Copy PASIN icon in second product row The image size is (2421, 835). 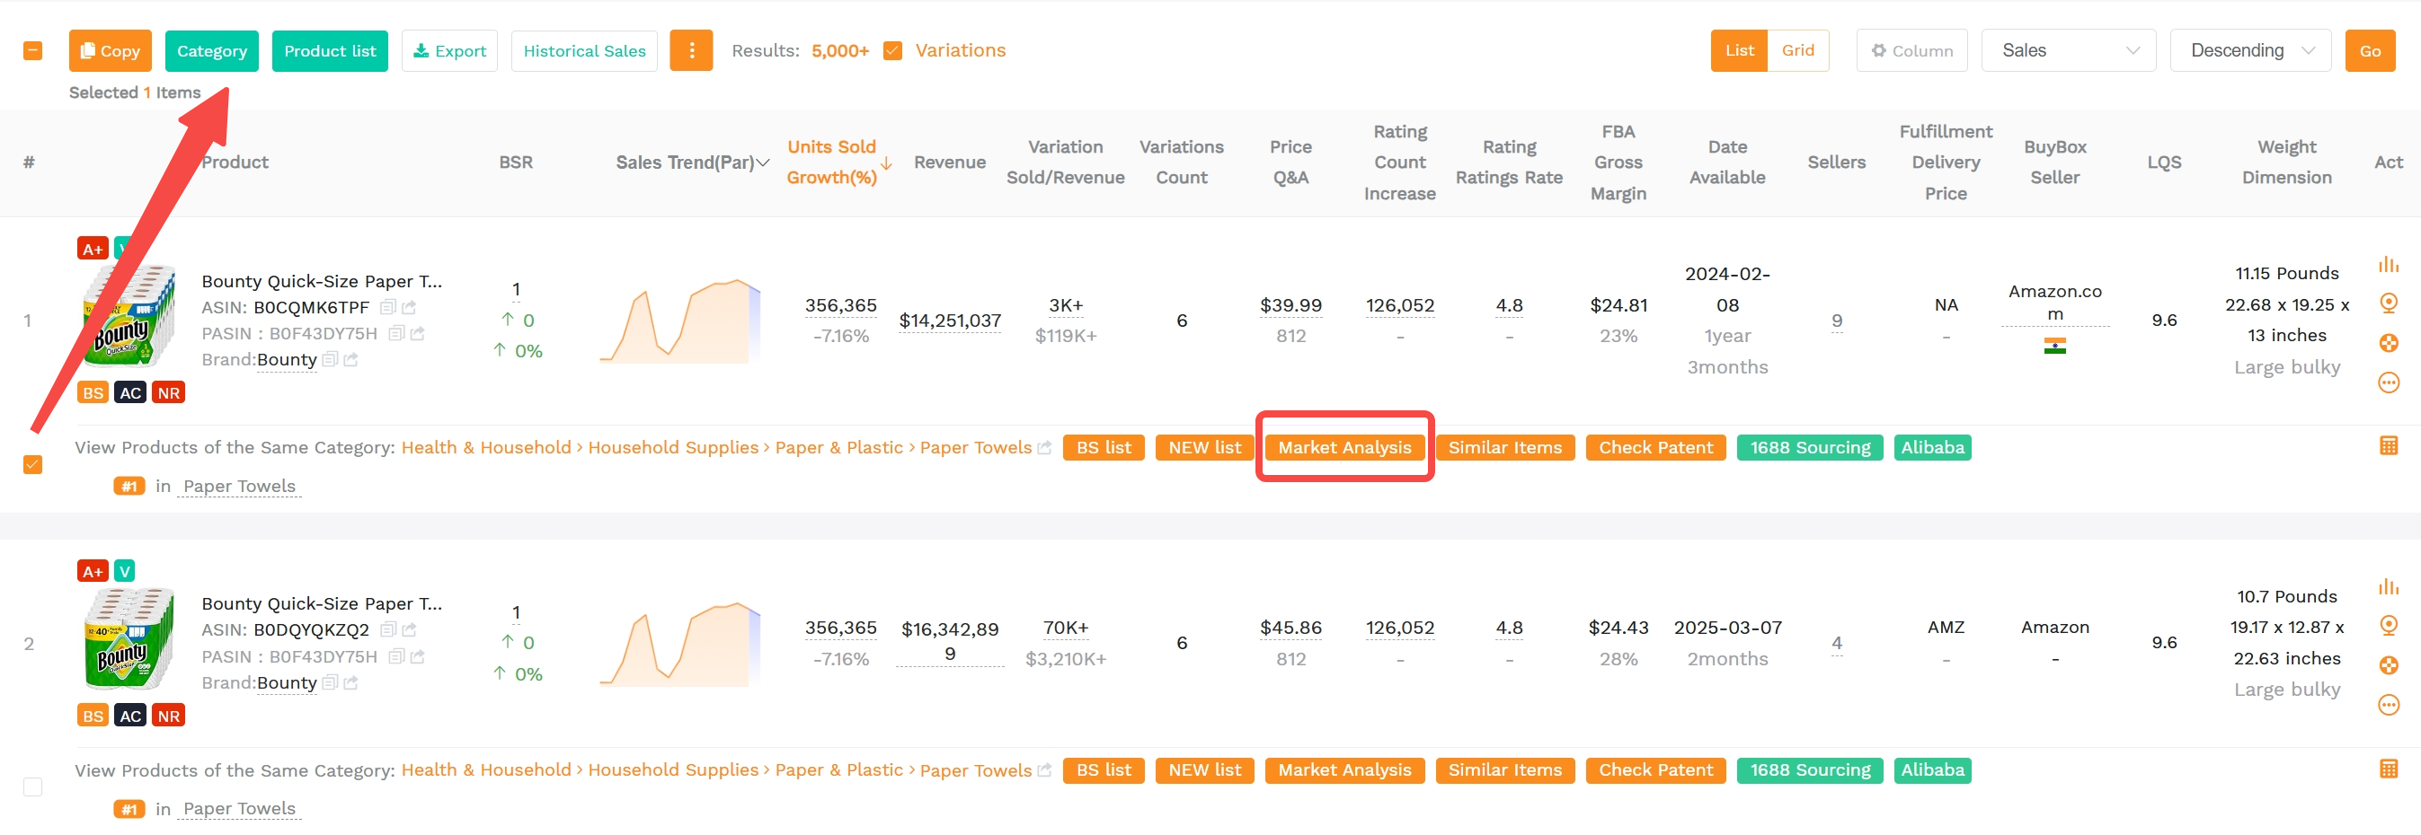click(x=395, y=656)
